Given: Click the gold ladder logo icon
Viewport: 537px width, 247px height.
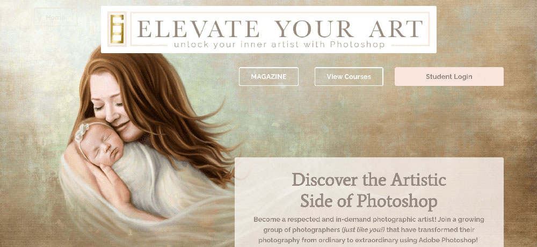Looking at the screenshot, I should coord(117,29).
